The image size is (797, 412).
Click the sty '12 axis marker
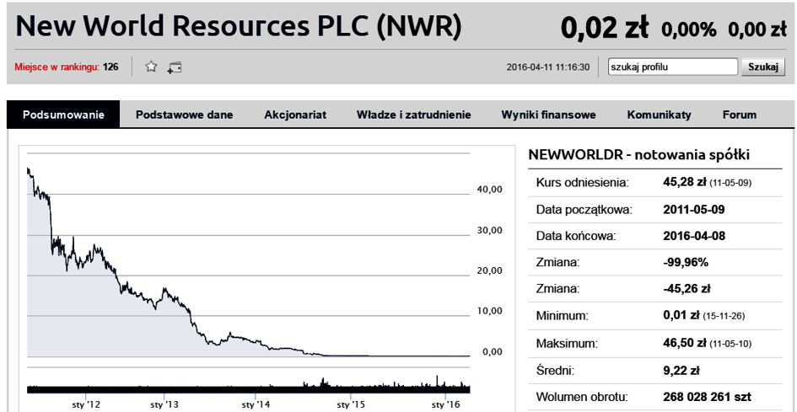(86, 404)
